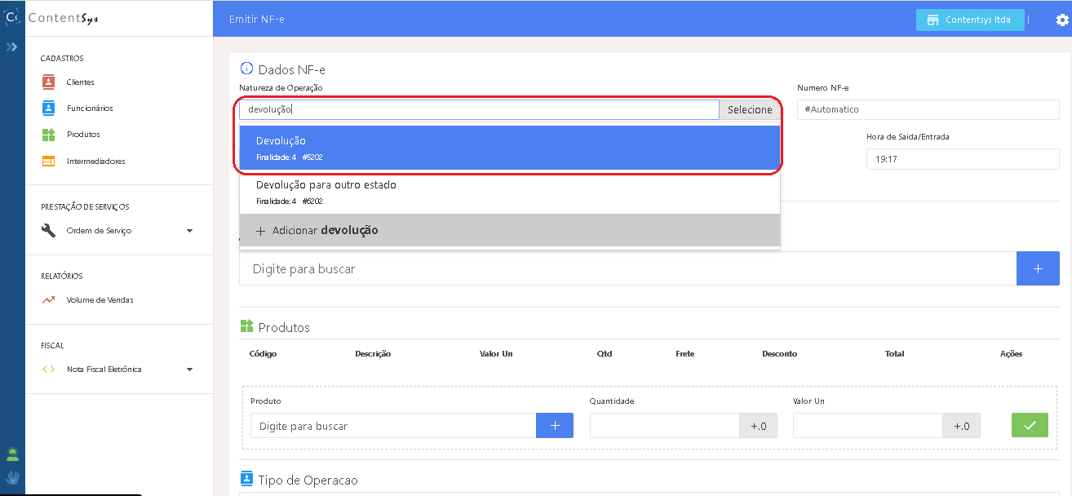Click the large blue plus button
Viewport: 1072px width, 496px height.
point(1037,268)
